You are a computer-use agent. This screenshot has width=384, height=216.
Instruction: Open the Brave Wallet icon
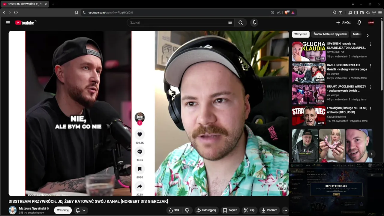362,13
